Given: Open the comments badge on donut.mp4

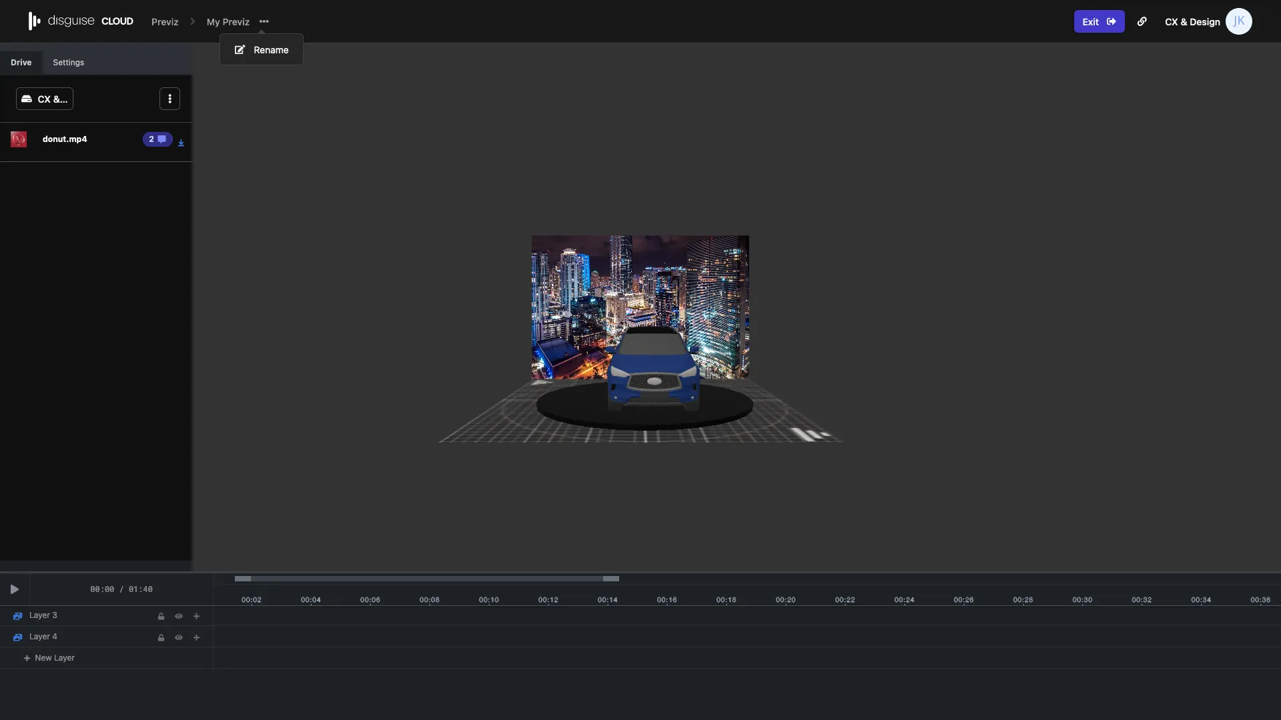Looking at the screenshot, I should 157,139.
